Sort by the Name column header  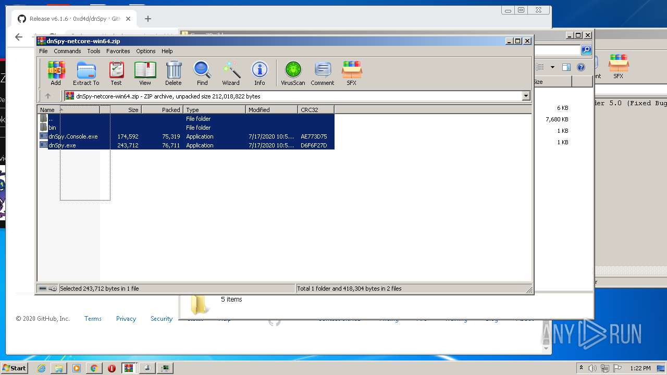pos(69,110)
